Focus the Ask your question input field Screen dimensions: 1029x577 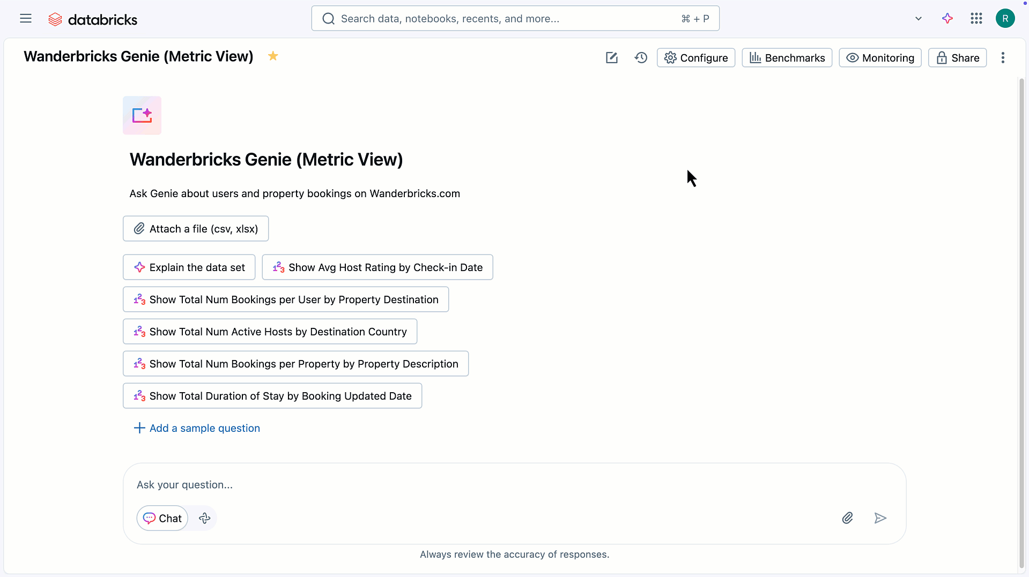pos(483,485)
